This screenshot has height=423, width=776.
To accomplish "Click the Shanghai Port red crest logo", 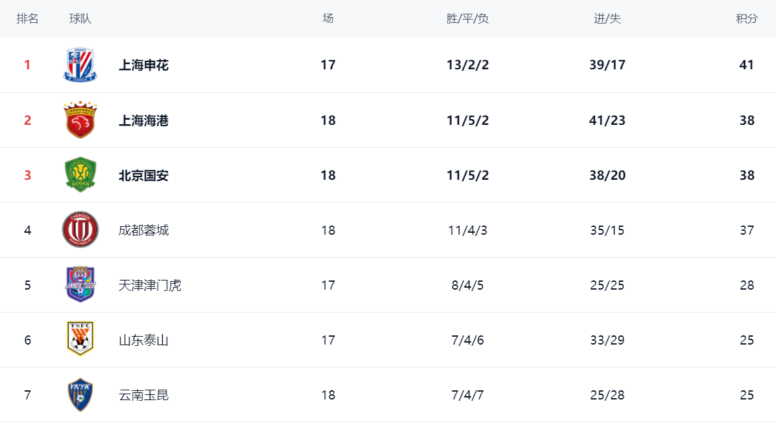I will click(80, 120).
